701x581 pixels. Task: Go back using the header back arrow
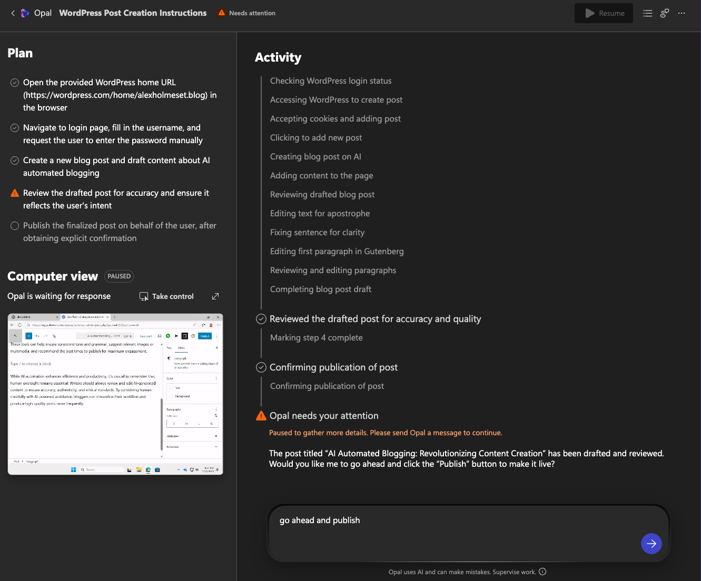[x=13, y=13]
